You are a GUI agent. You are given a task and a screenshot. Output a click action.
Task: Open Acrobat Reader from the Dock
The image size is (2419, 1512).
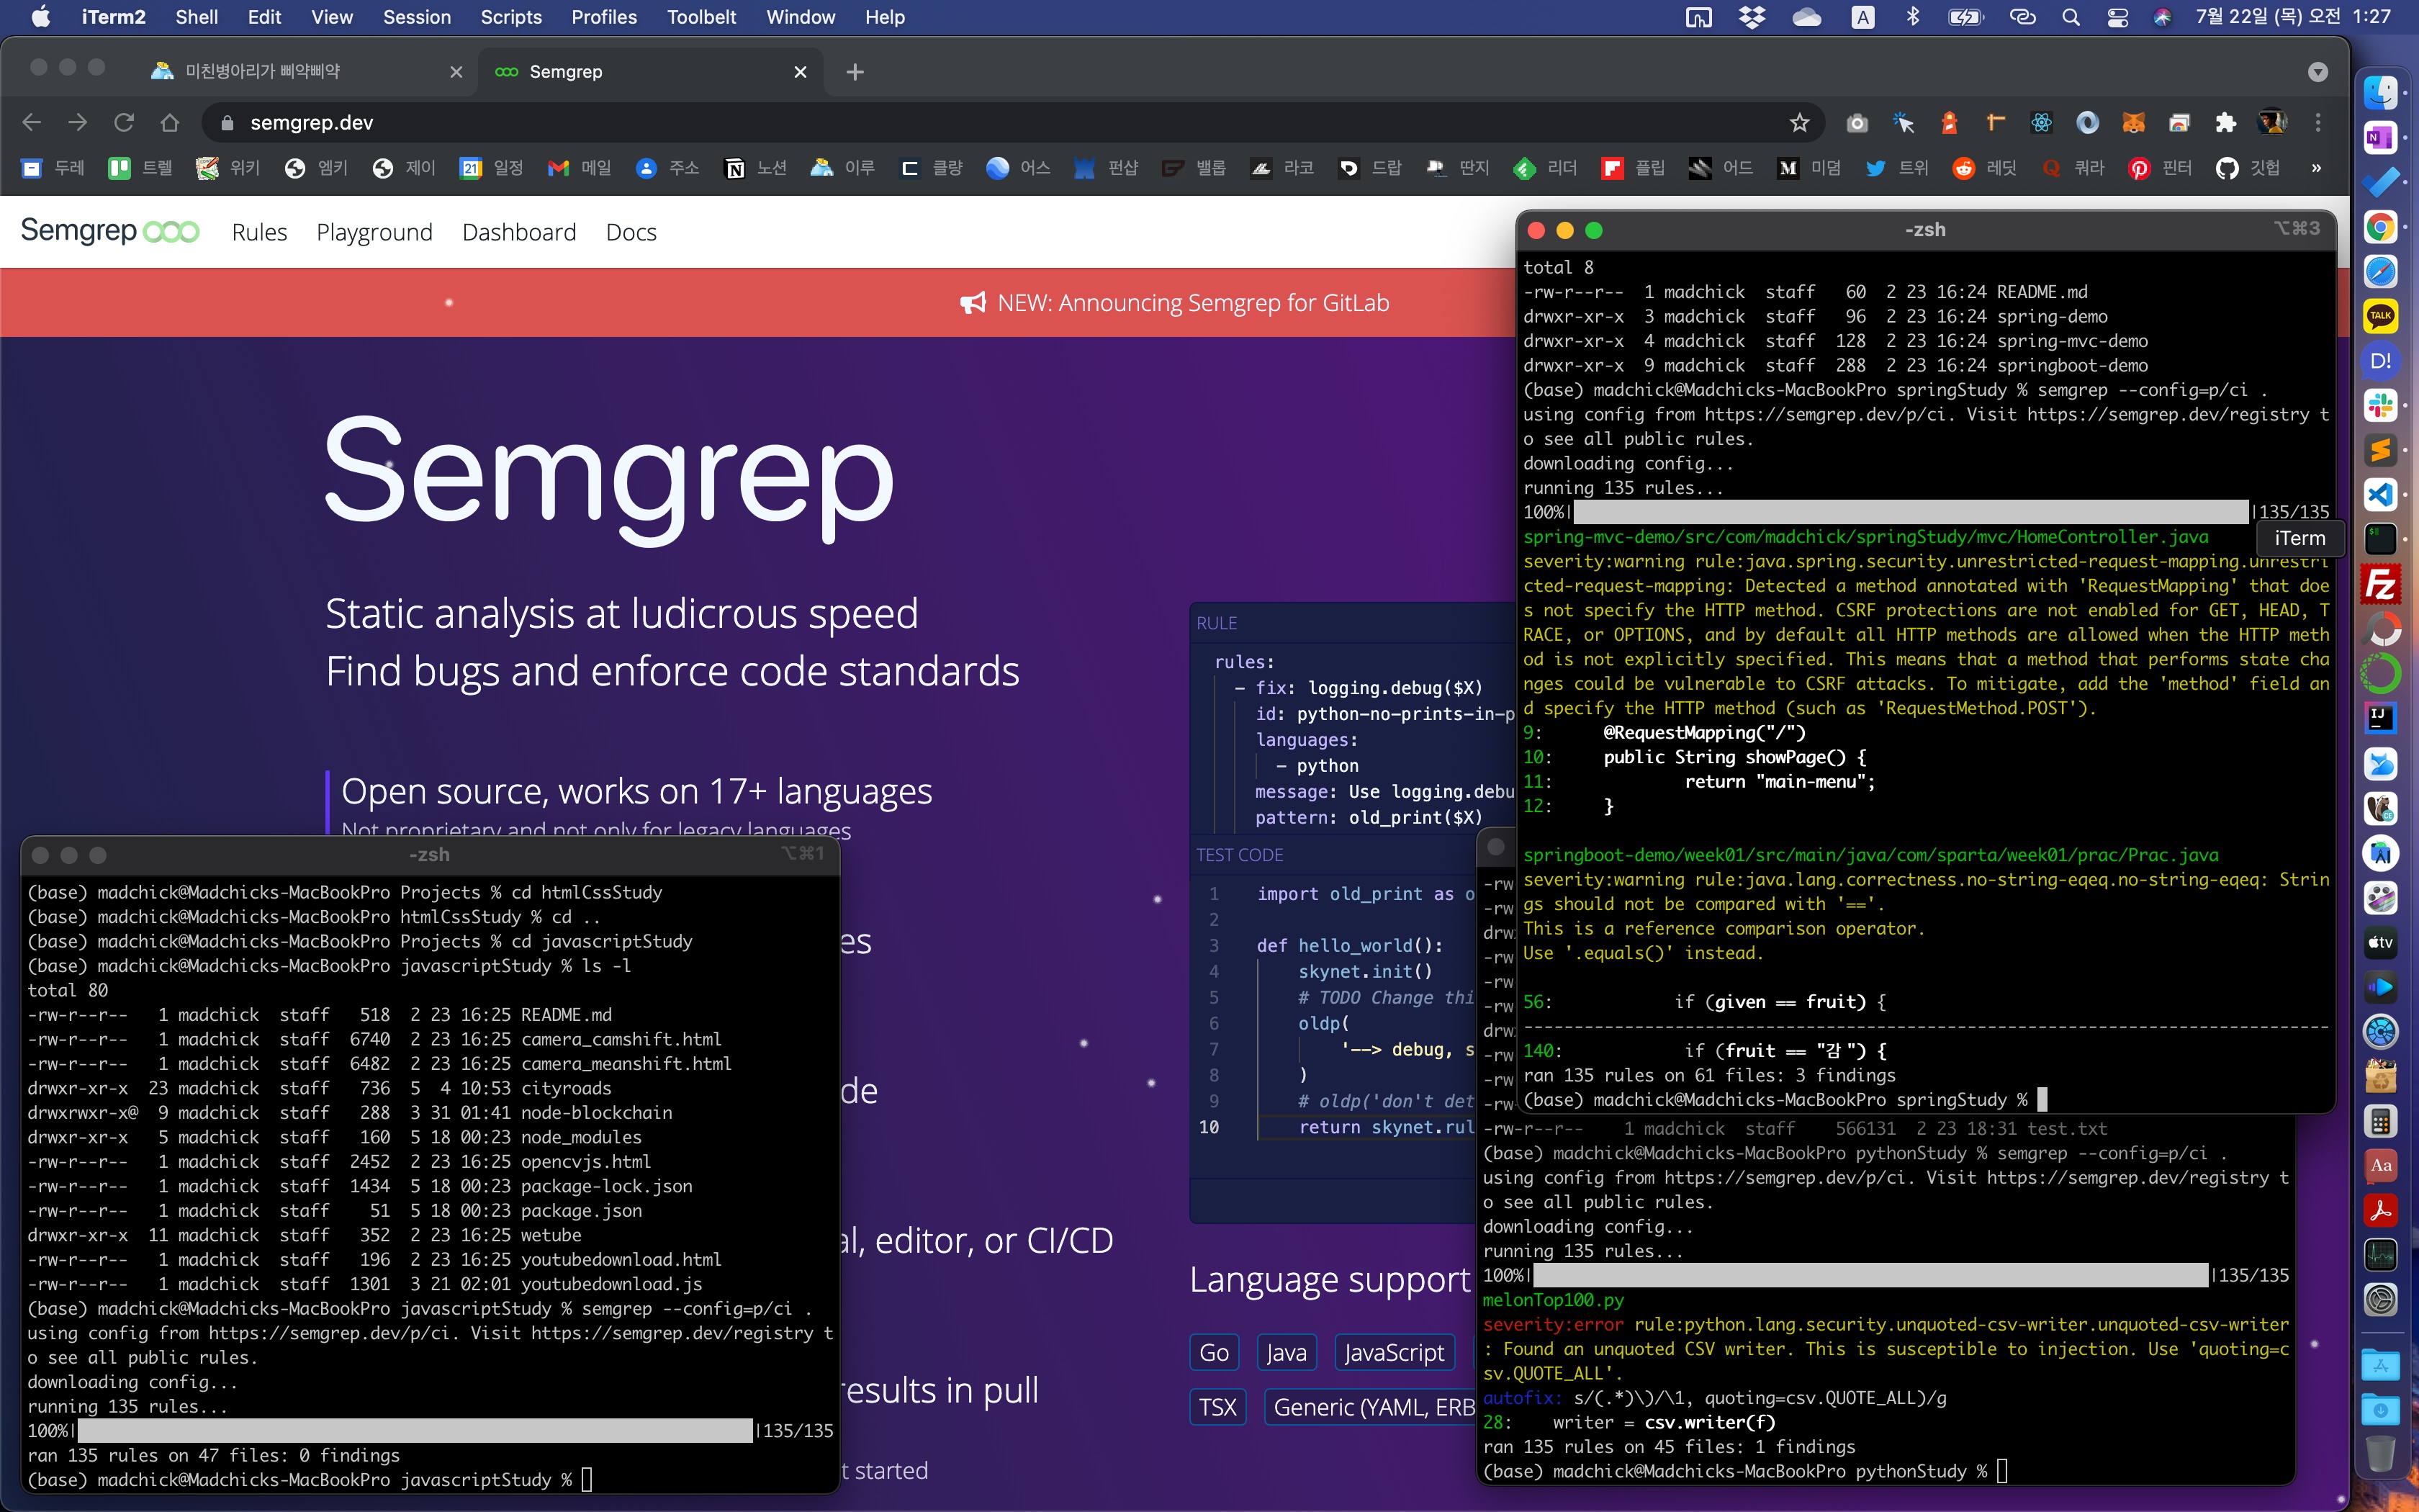(2380, 1210)
